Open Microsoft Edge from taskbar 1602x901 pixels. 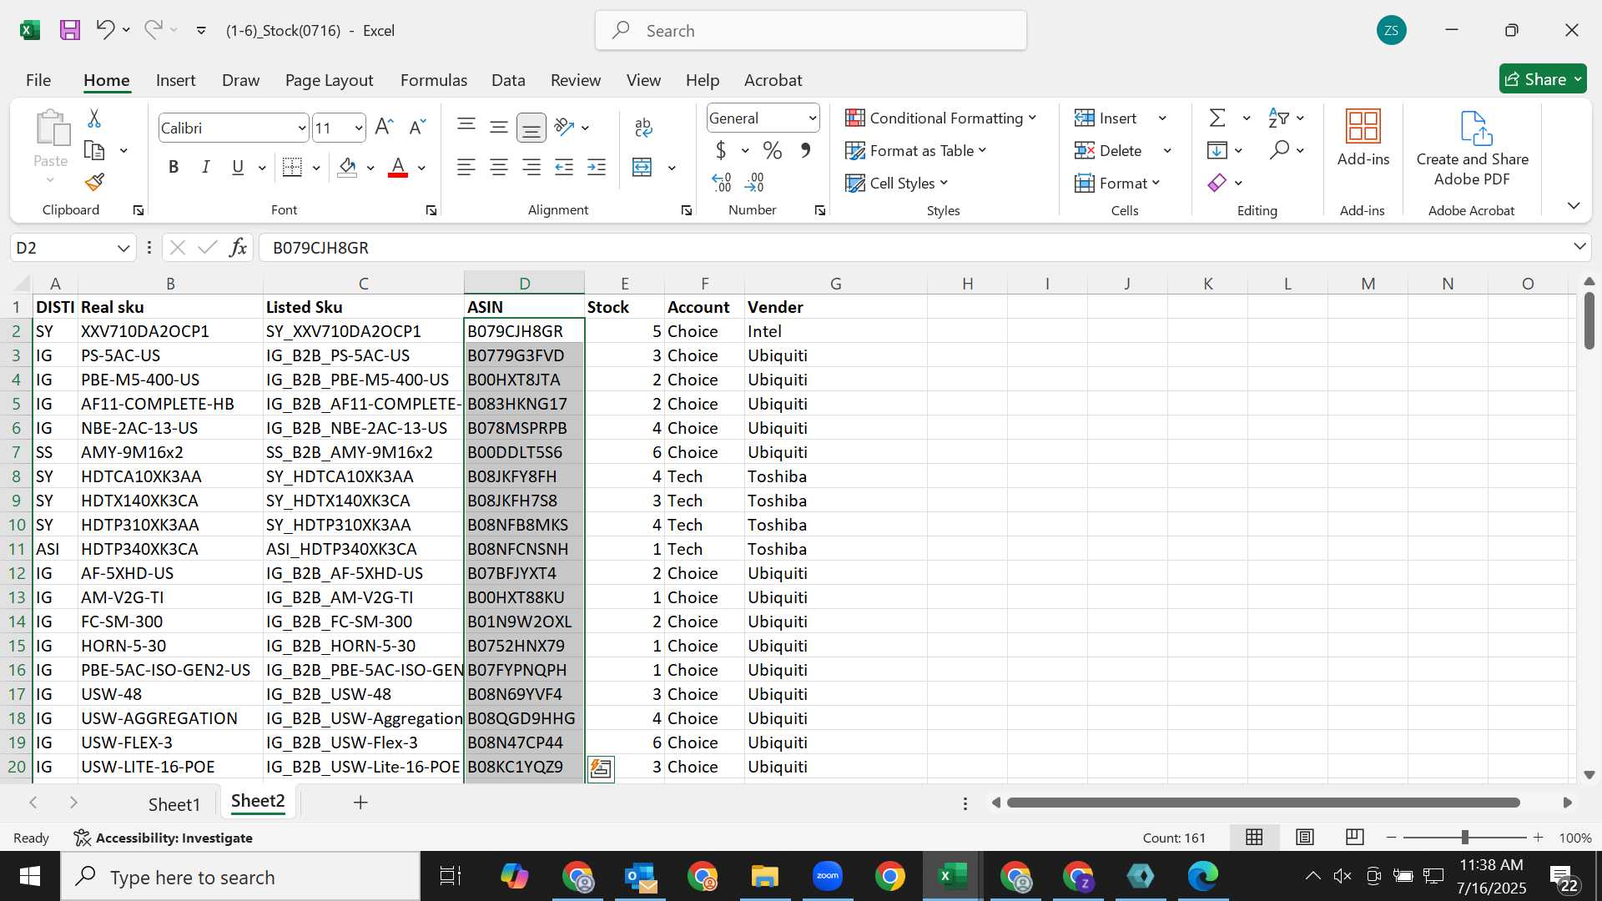(x=1203, y=876)
